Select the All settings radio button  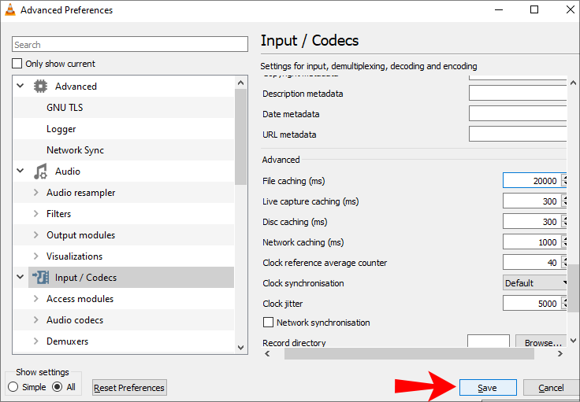point(58,387)
